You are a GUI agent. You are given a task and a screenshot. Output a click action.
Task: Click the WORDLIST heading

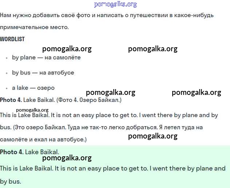click(x=12, y=39)
